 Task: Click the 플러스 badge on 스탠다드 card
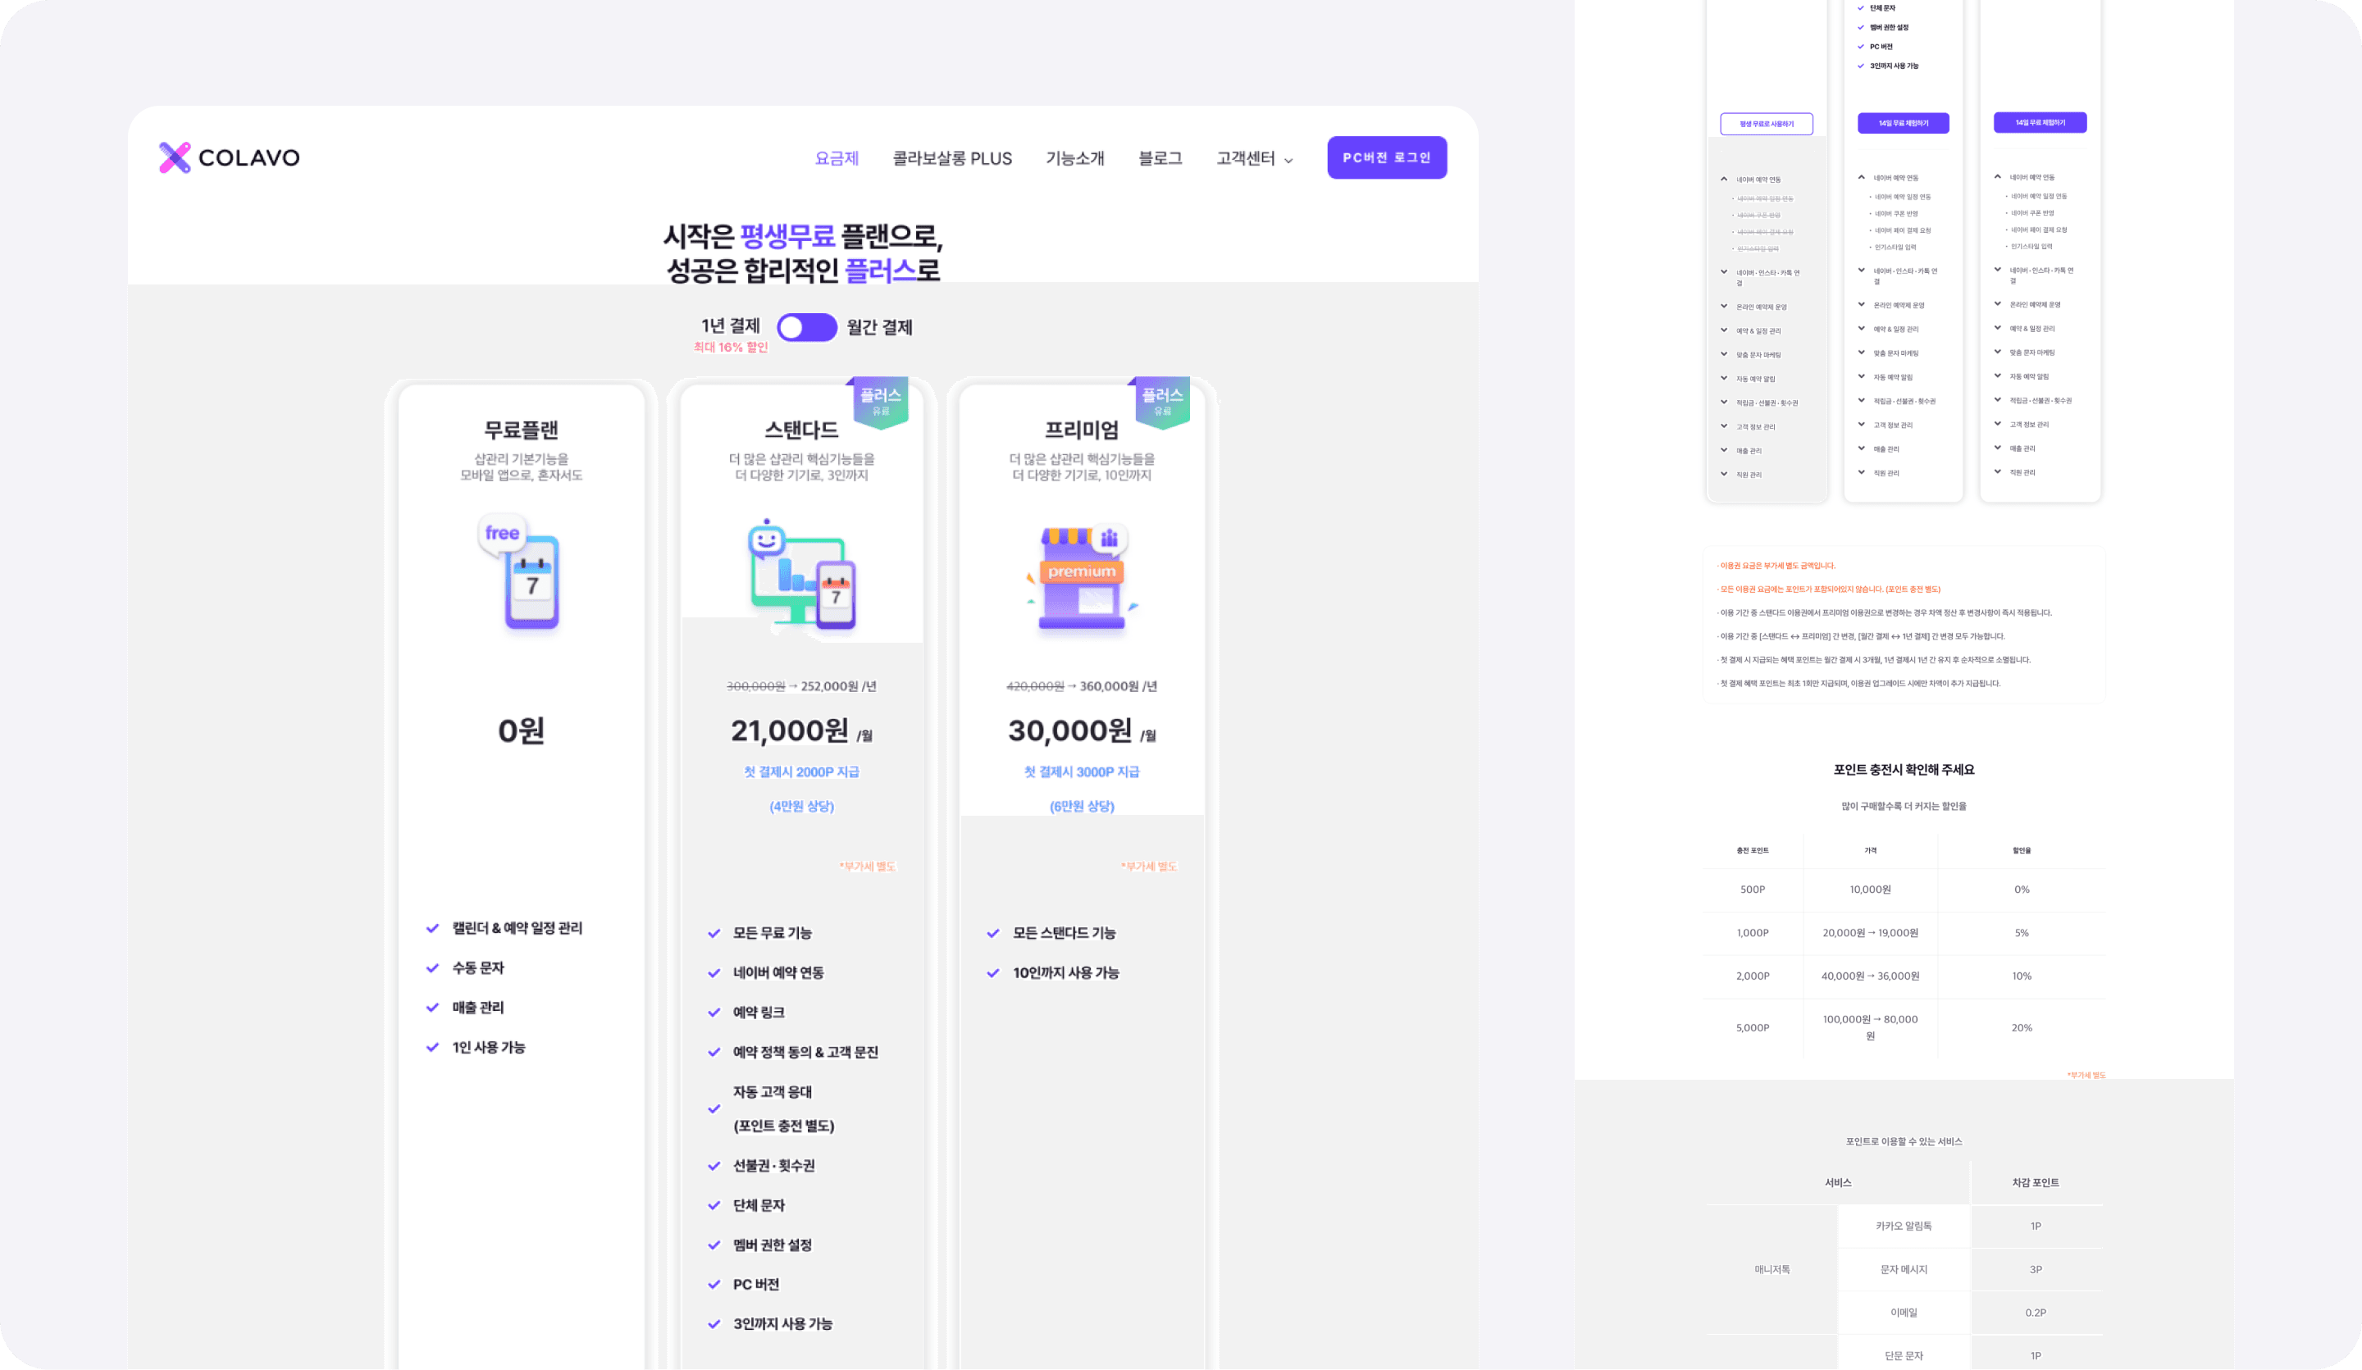880,401
